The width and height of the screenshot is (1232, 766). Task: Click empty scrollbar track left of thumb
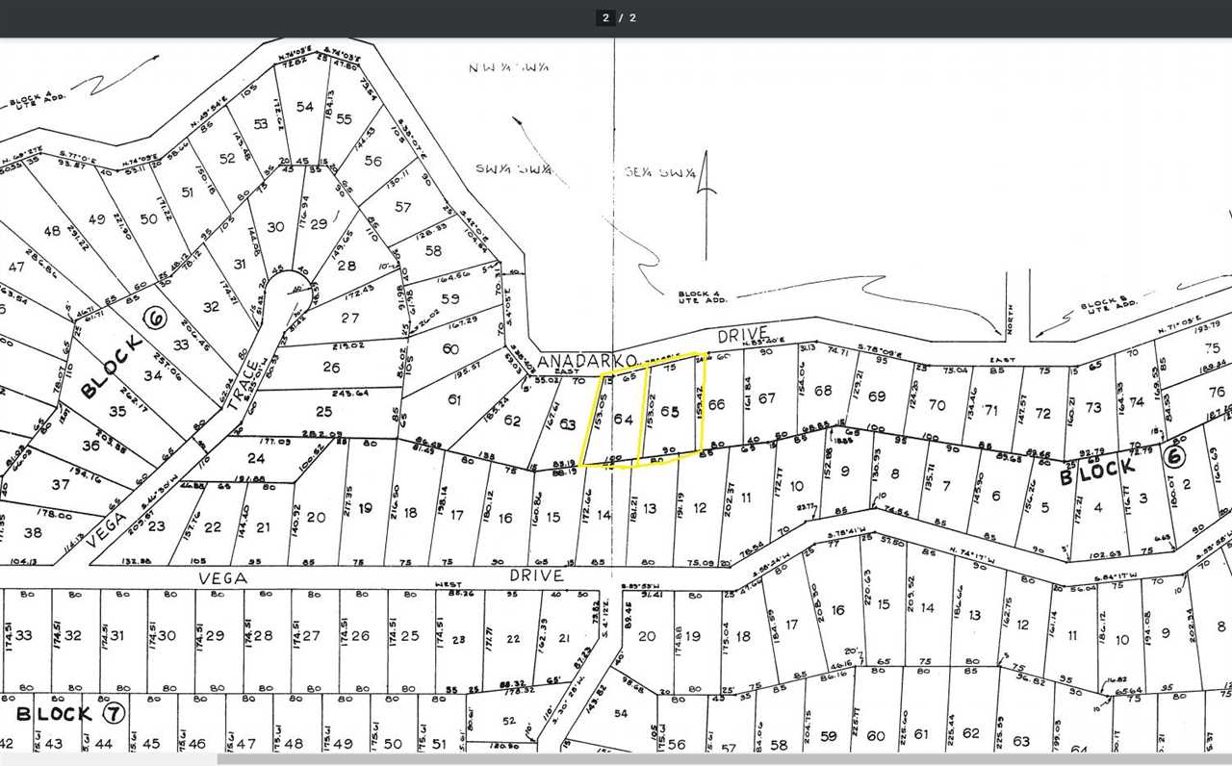point(108,759)
